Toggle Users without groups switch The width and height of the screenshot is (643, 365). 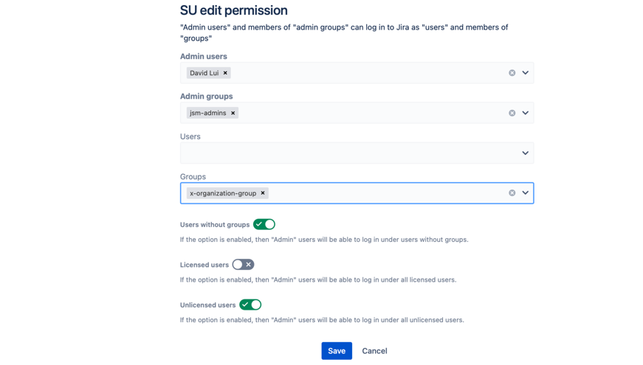point(264,224)
